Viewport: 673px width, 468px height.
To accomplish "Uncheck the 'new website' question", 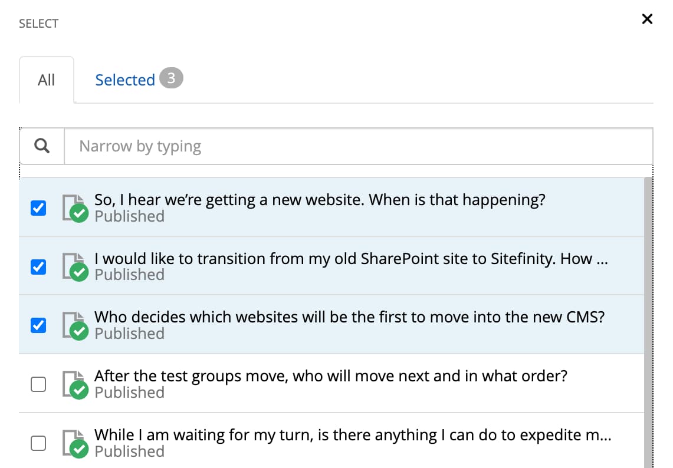I will (38, 207).
